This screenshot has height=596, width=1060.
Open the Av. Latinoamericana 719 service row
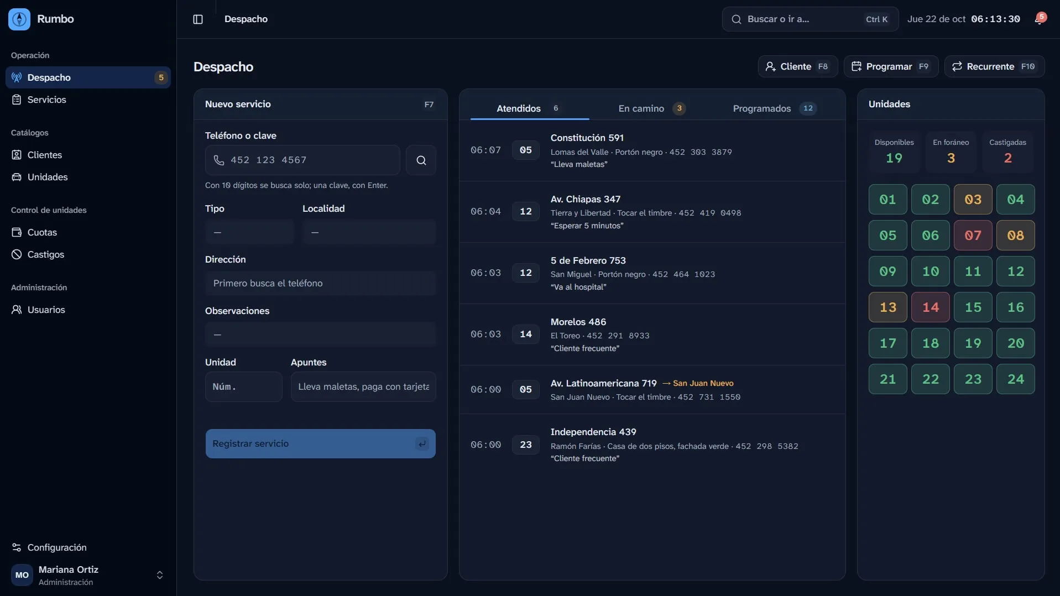click(652, 390)
